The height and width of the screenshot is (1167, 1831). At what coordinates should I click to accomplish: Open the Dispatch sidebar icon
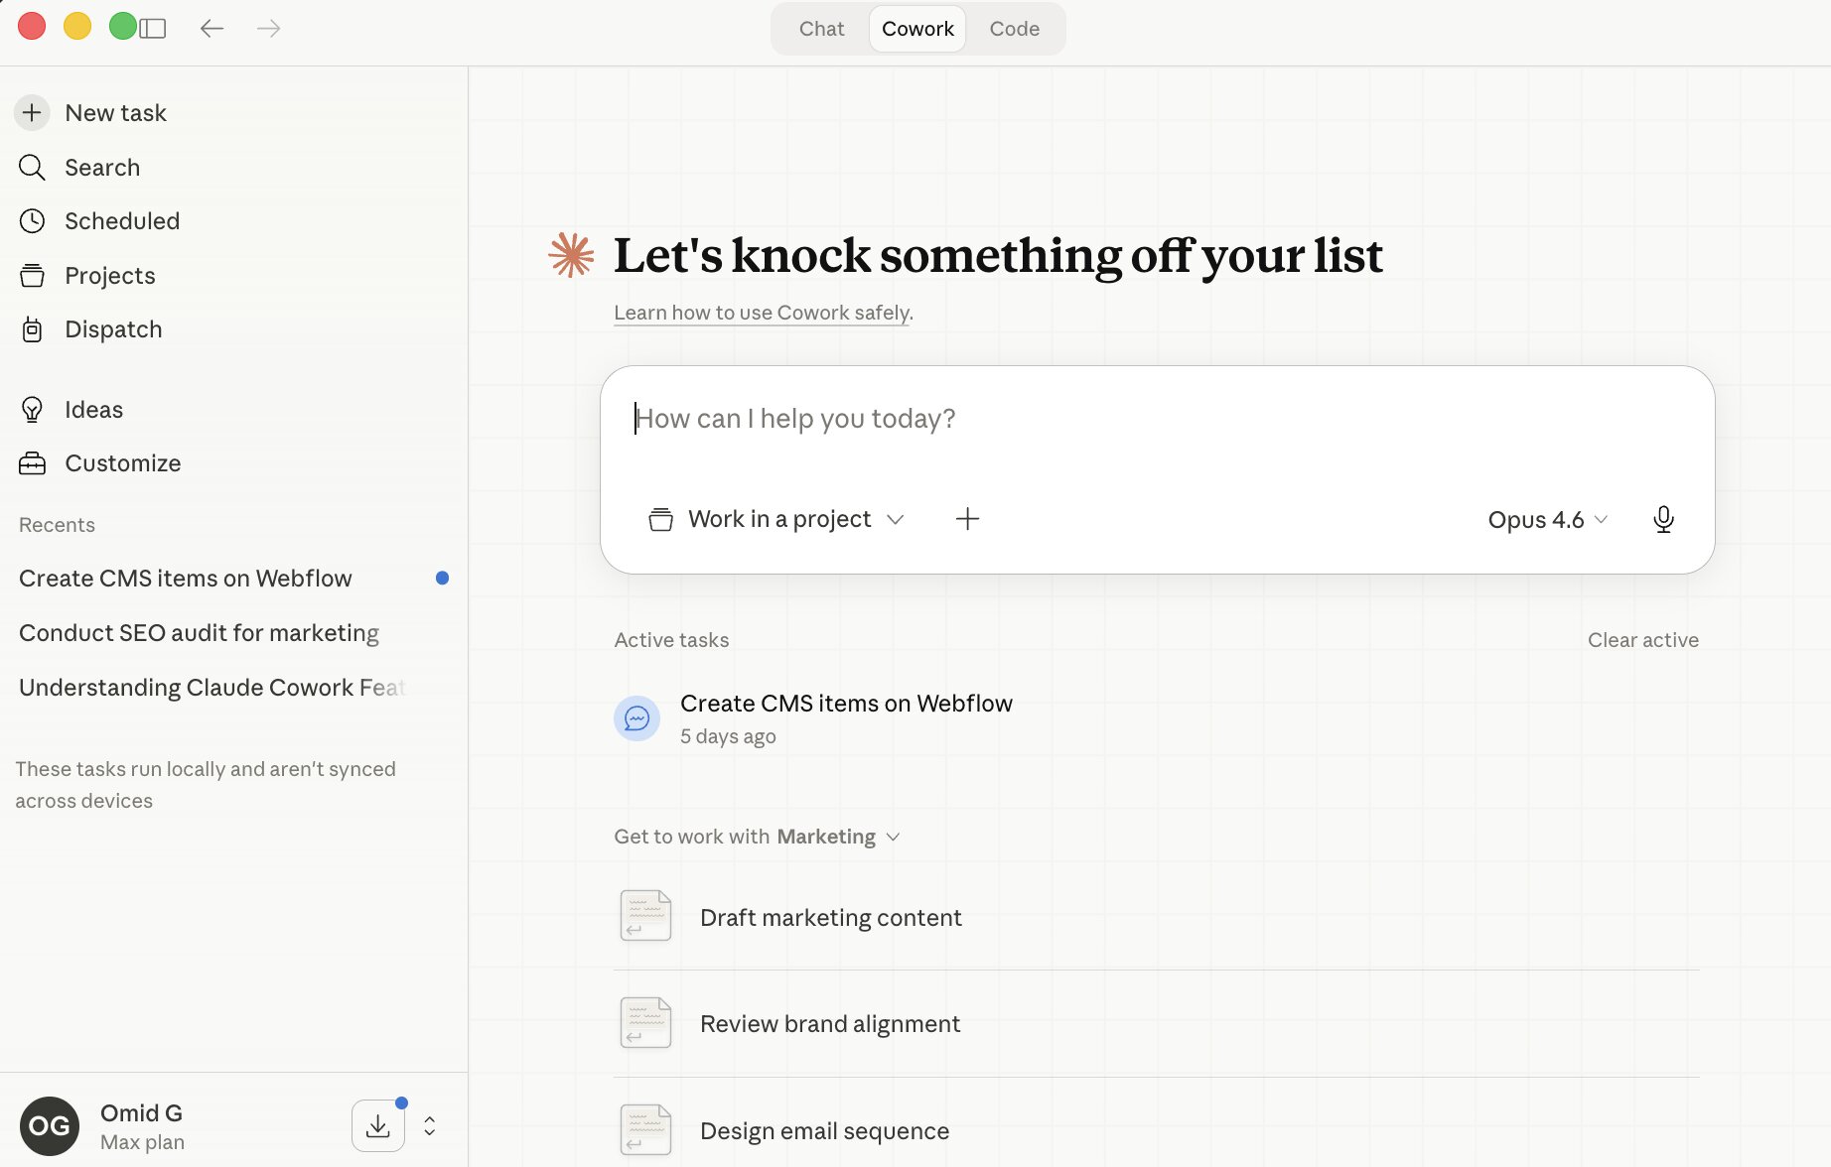(32, 329)
